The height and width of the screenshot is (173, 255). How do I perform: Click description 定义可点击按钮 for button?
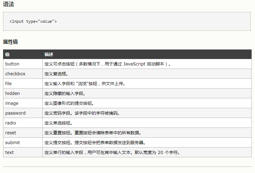tap(107, 64)
